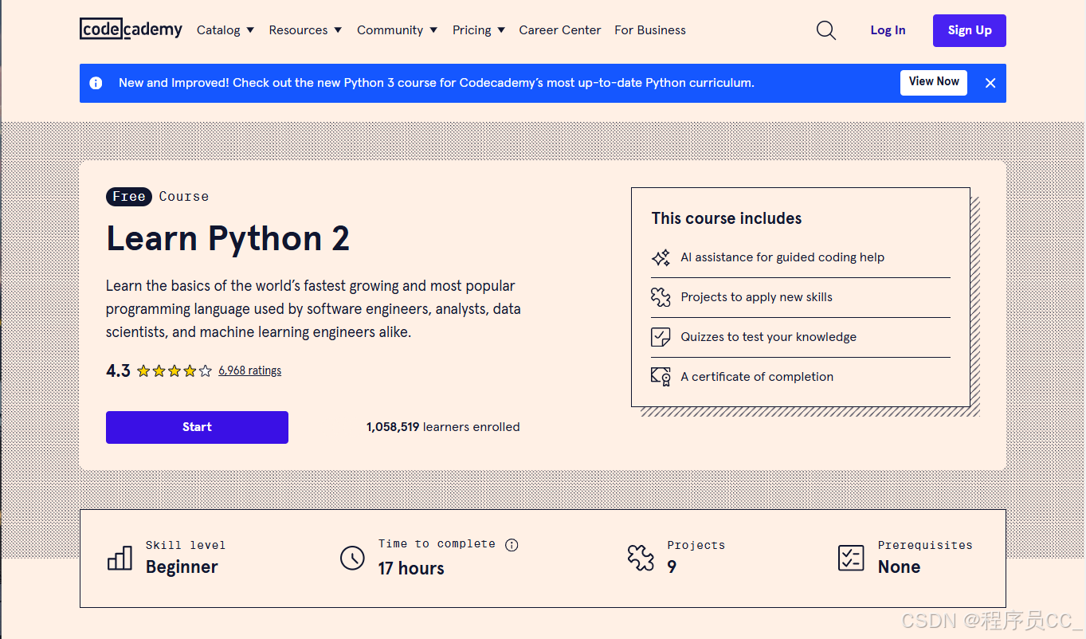Click the Prerequisites checklist icon
The height and width of the screenshot is (639, 1086).
[x=851, y=558]
